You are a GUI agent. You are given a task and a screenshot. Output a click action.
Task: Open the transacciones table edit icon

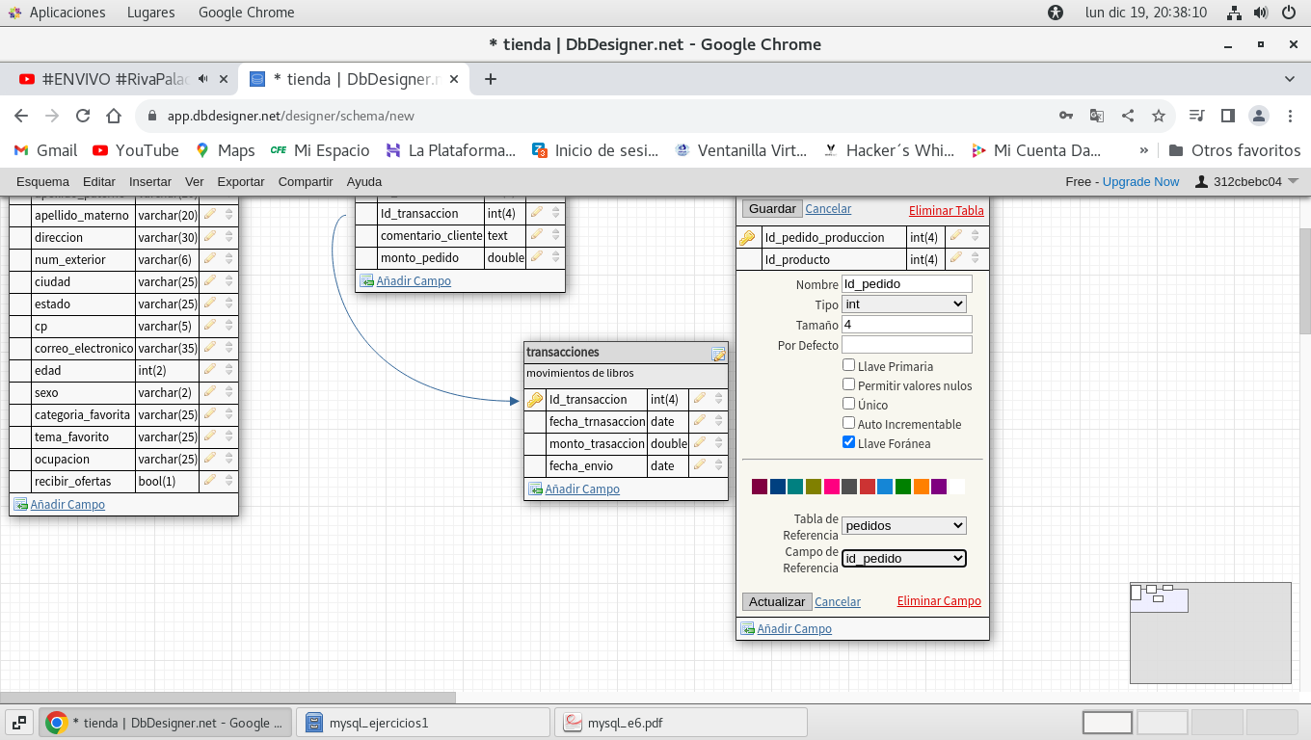718,354
